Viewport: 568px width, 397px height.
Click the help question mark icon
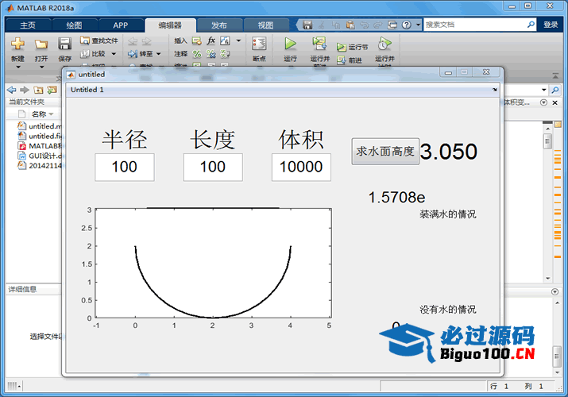coord(407,25)
